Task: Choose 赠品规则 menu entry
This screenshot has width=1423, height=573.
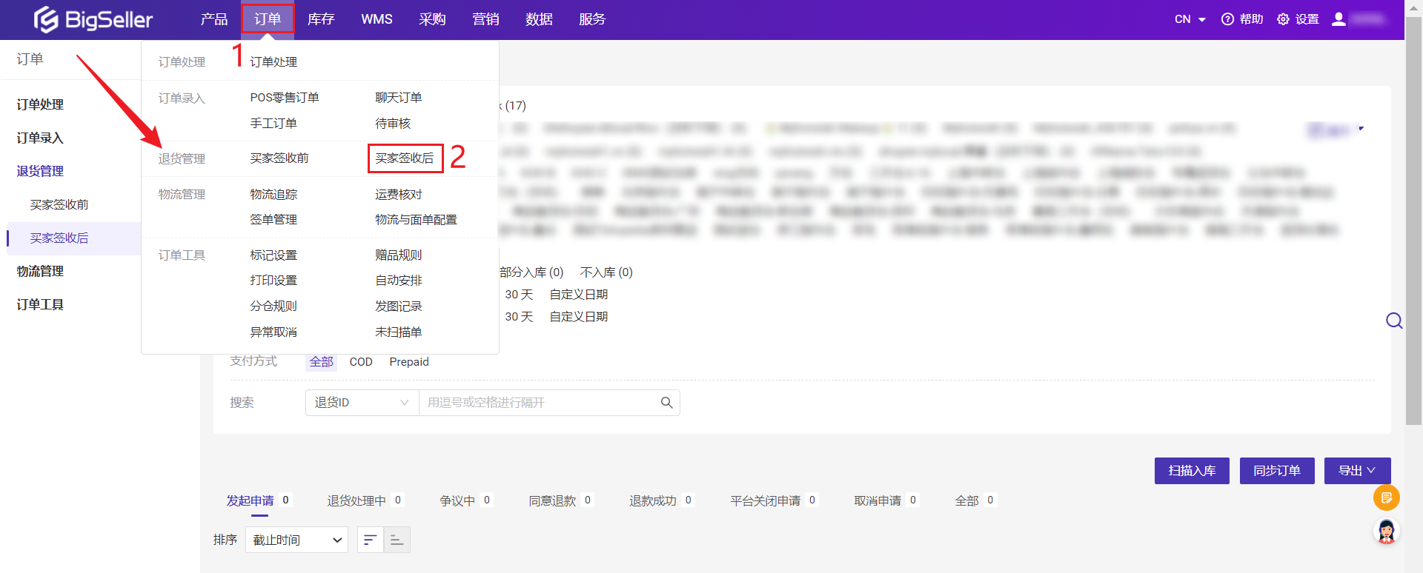Action: 399,255
